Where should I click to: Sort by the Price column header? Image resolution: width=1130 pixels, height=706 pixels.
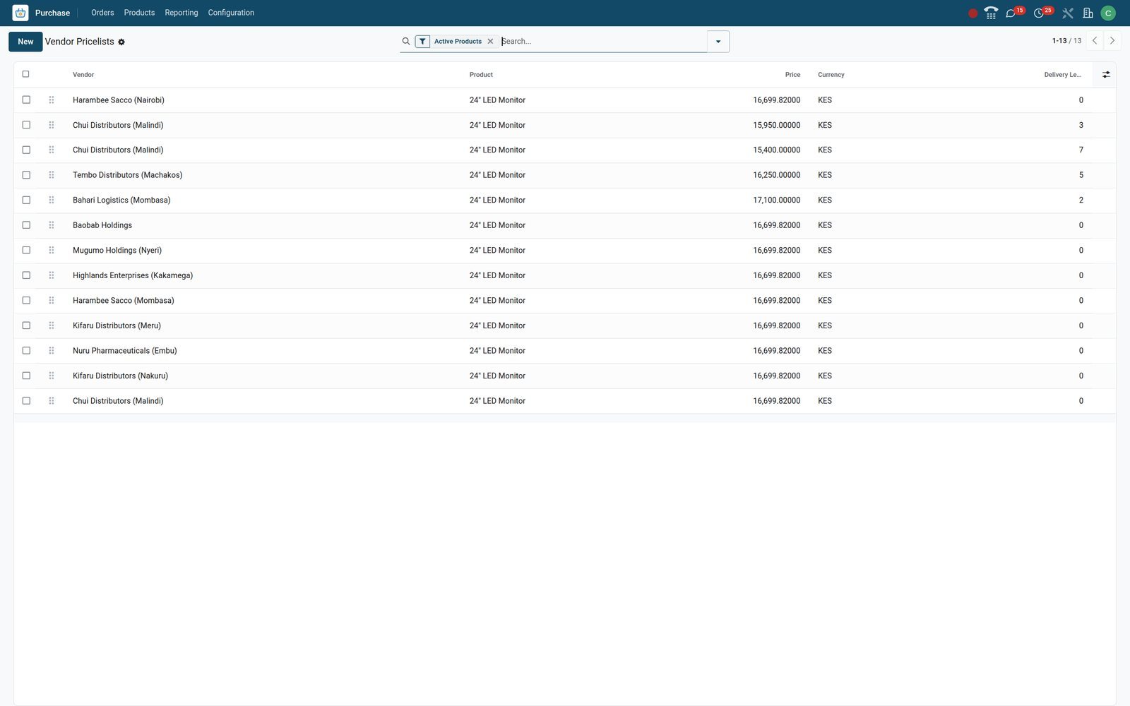tap(792, 75)
